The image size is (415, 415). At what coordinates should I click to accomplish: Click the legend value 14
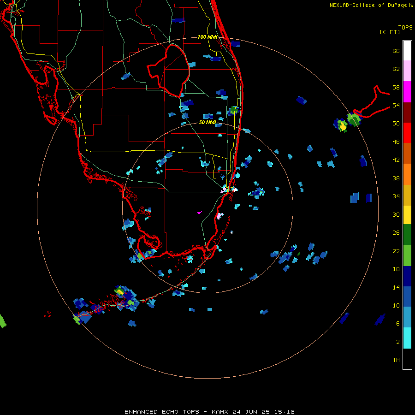396,287
